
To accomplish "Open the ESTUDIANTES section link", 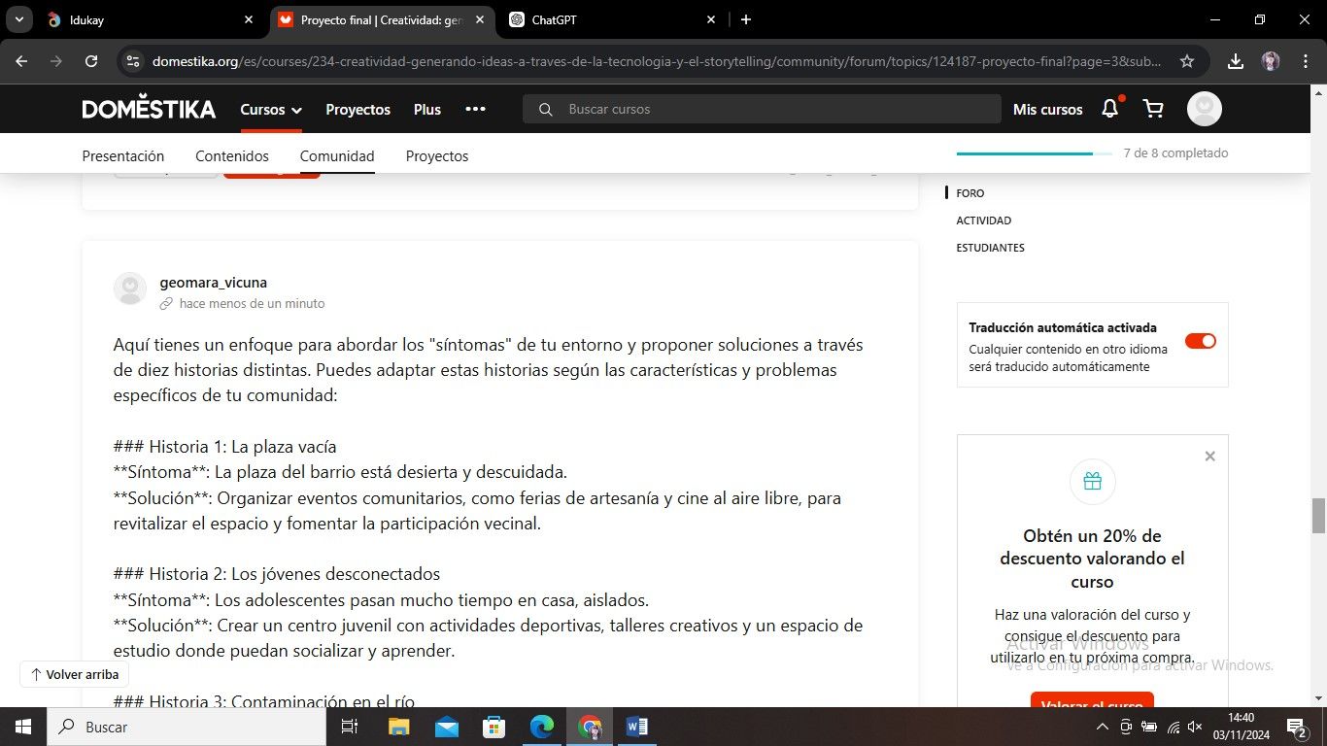I will [990, 247].
